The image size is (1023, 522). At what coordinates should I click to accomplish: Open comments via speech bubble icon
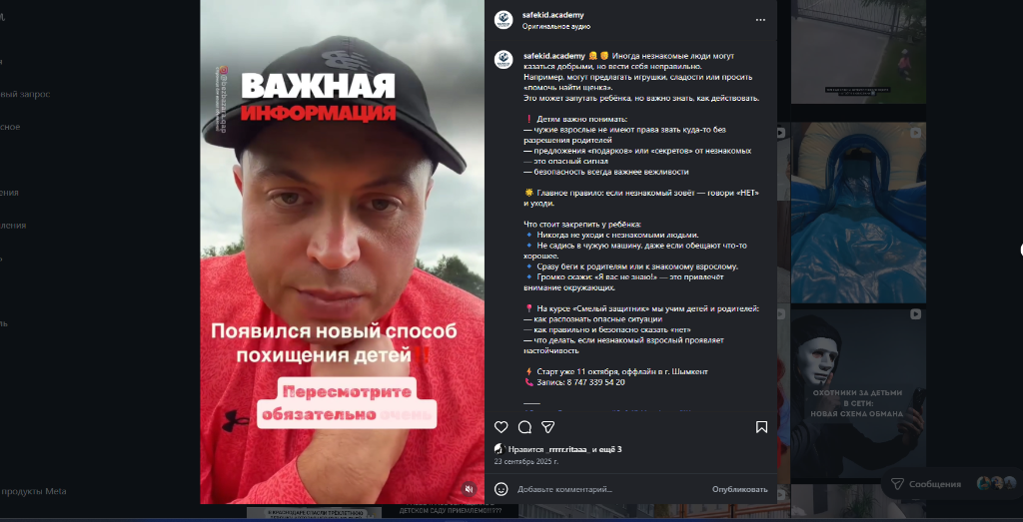pyautogui.click(x=524, y=427)
